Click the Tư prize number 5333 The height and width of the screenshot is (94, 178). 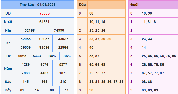pyautogui.click(x=37, y=56)
